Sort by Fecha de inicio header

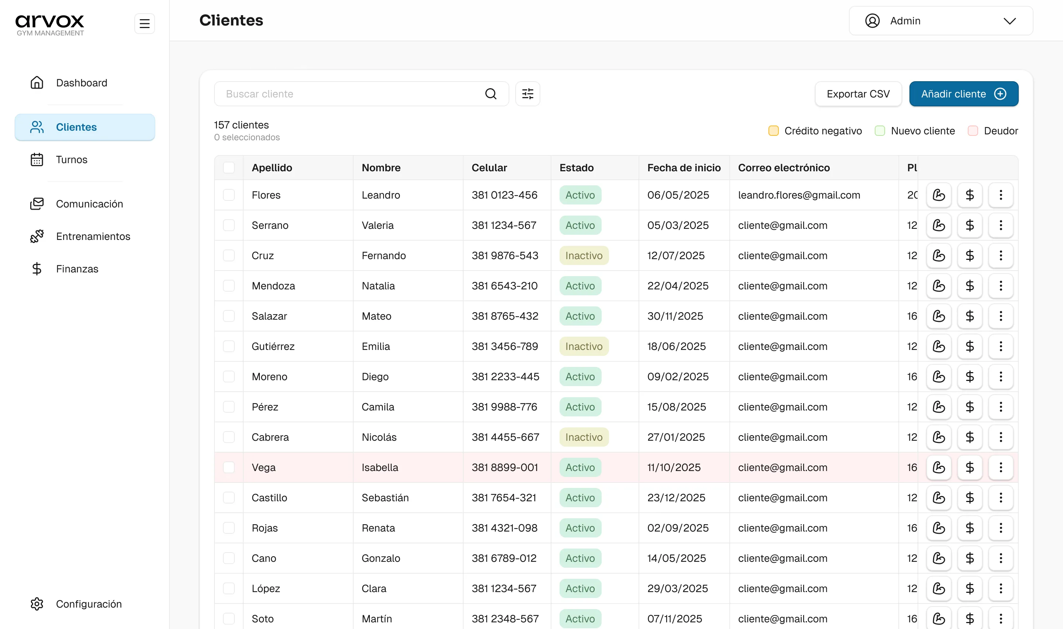click(x=684, y=168)
